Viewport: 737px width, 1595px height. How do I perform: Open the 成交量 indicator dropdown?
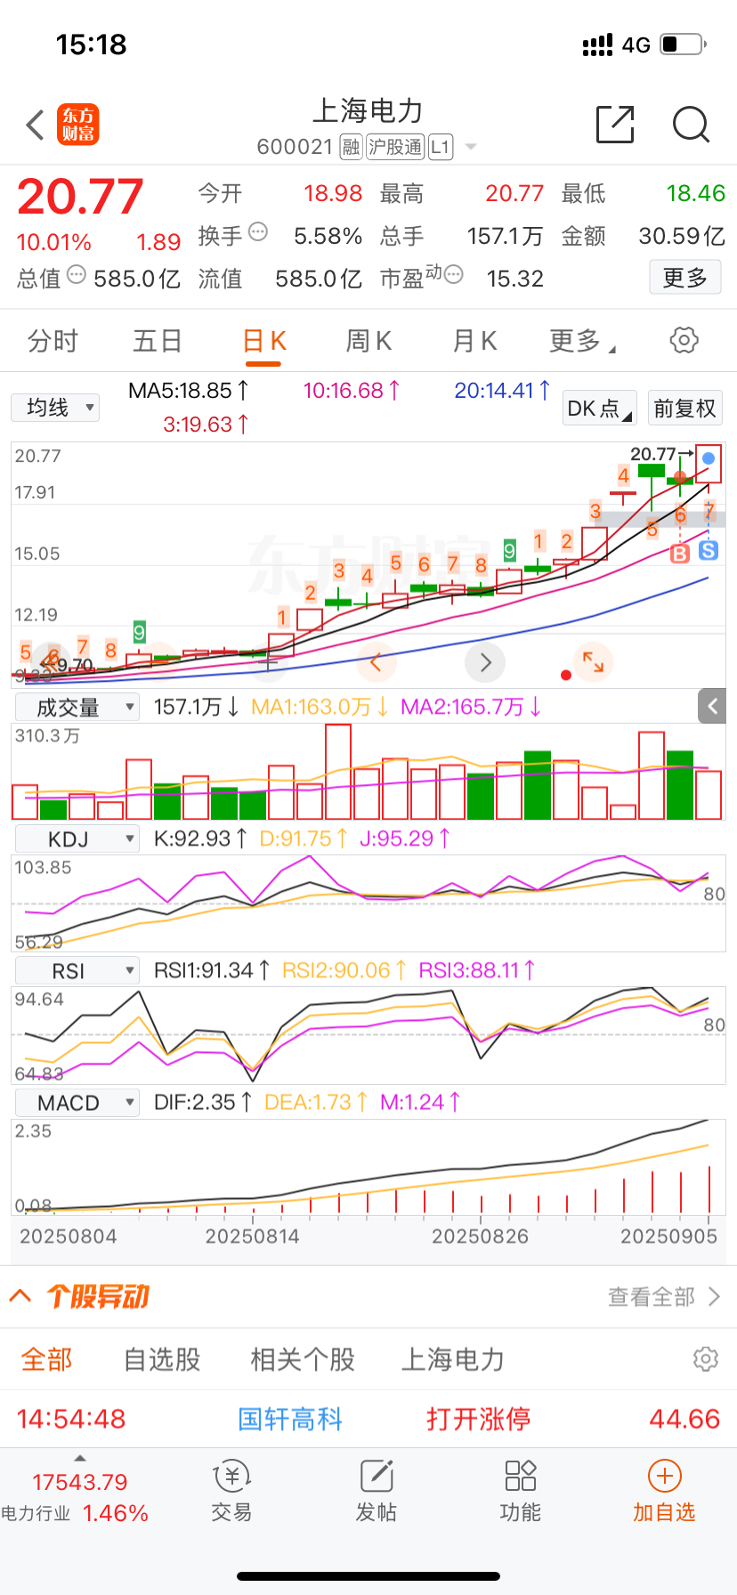coord(77,708)
